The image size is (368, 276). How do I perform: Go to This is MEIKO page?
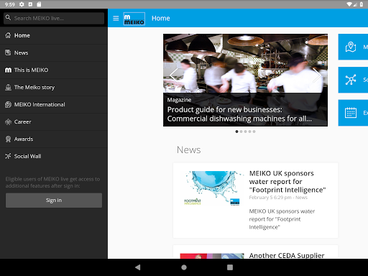pos(54,70)
